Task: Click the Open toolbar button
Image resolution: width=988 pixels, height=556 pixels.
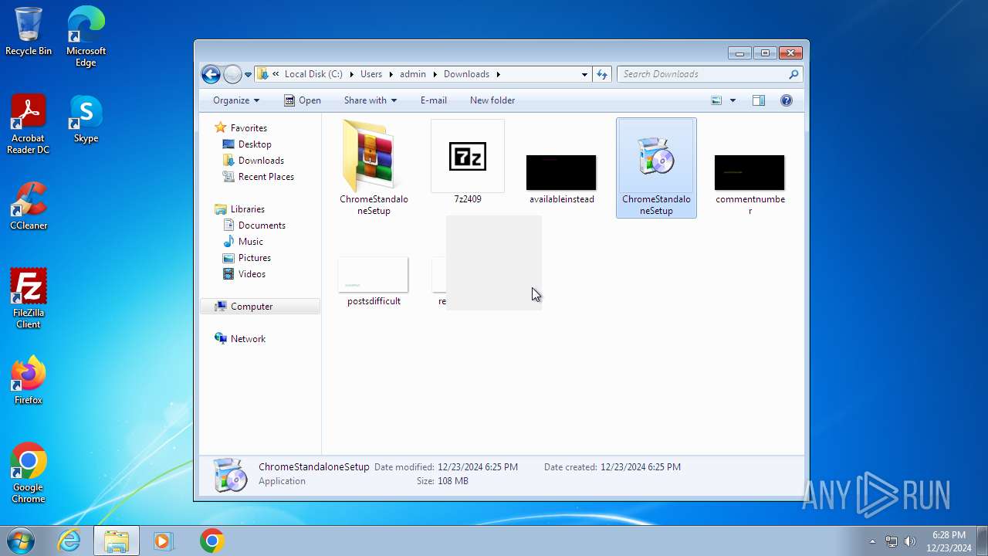Action: click(x=302, y=100)
